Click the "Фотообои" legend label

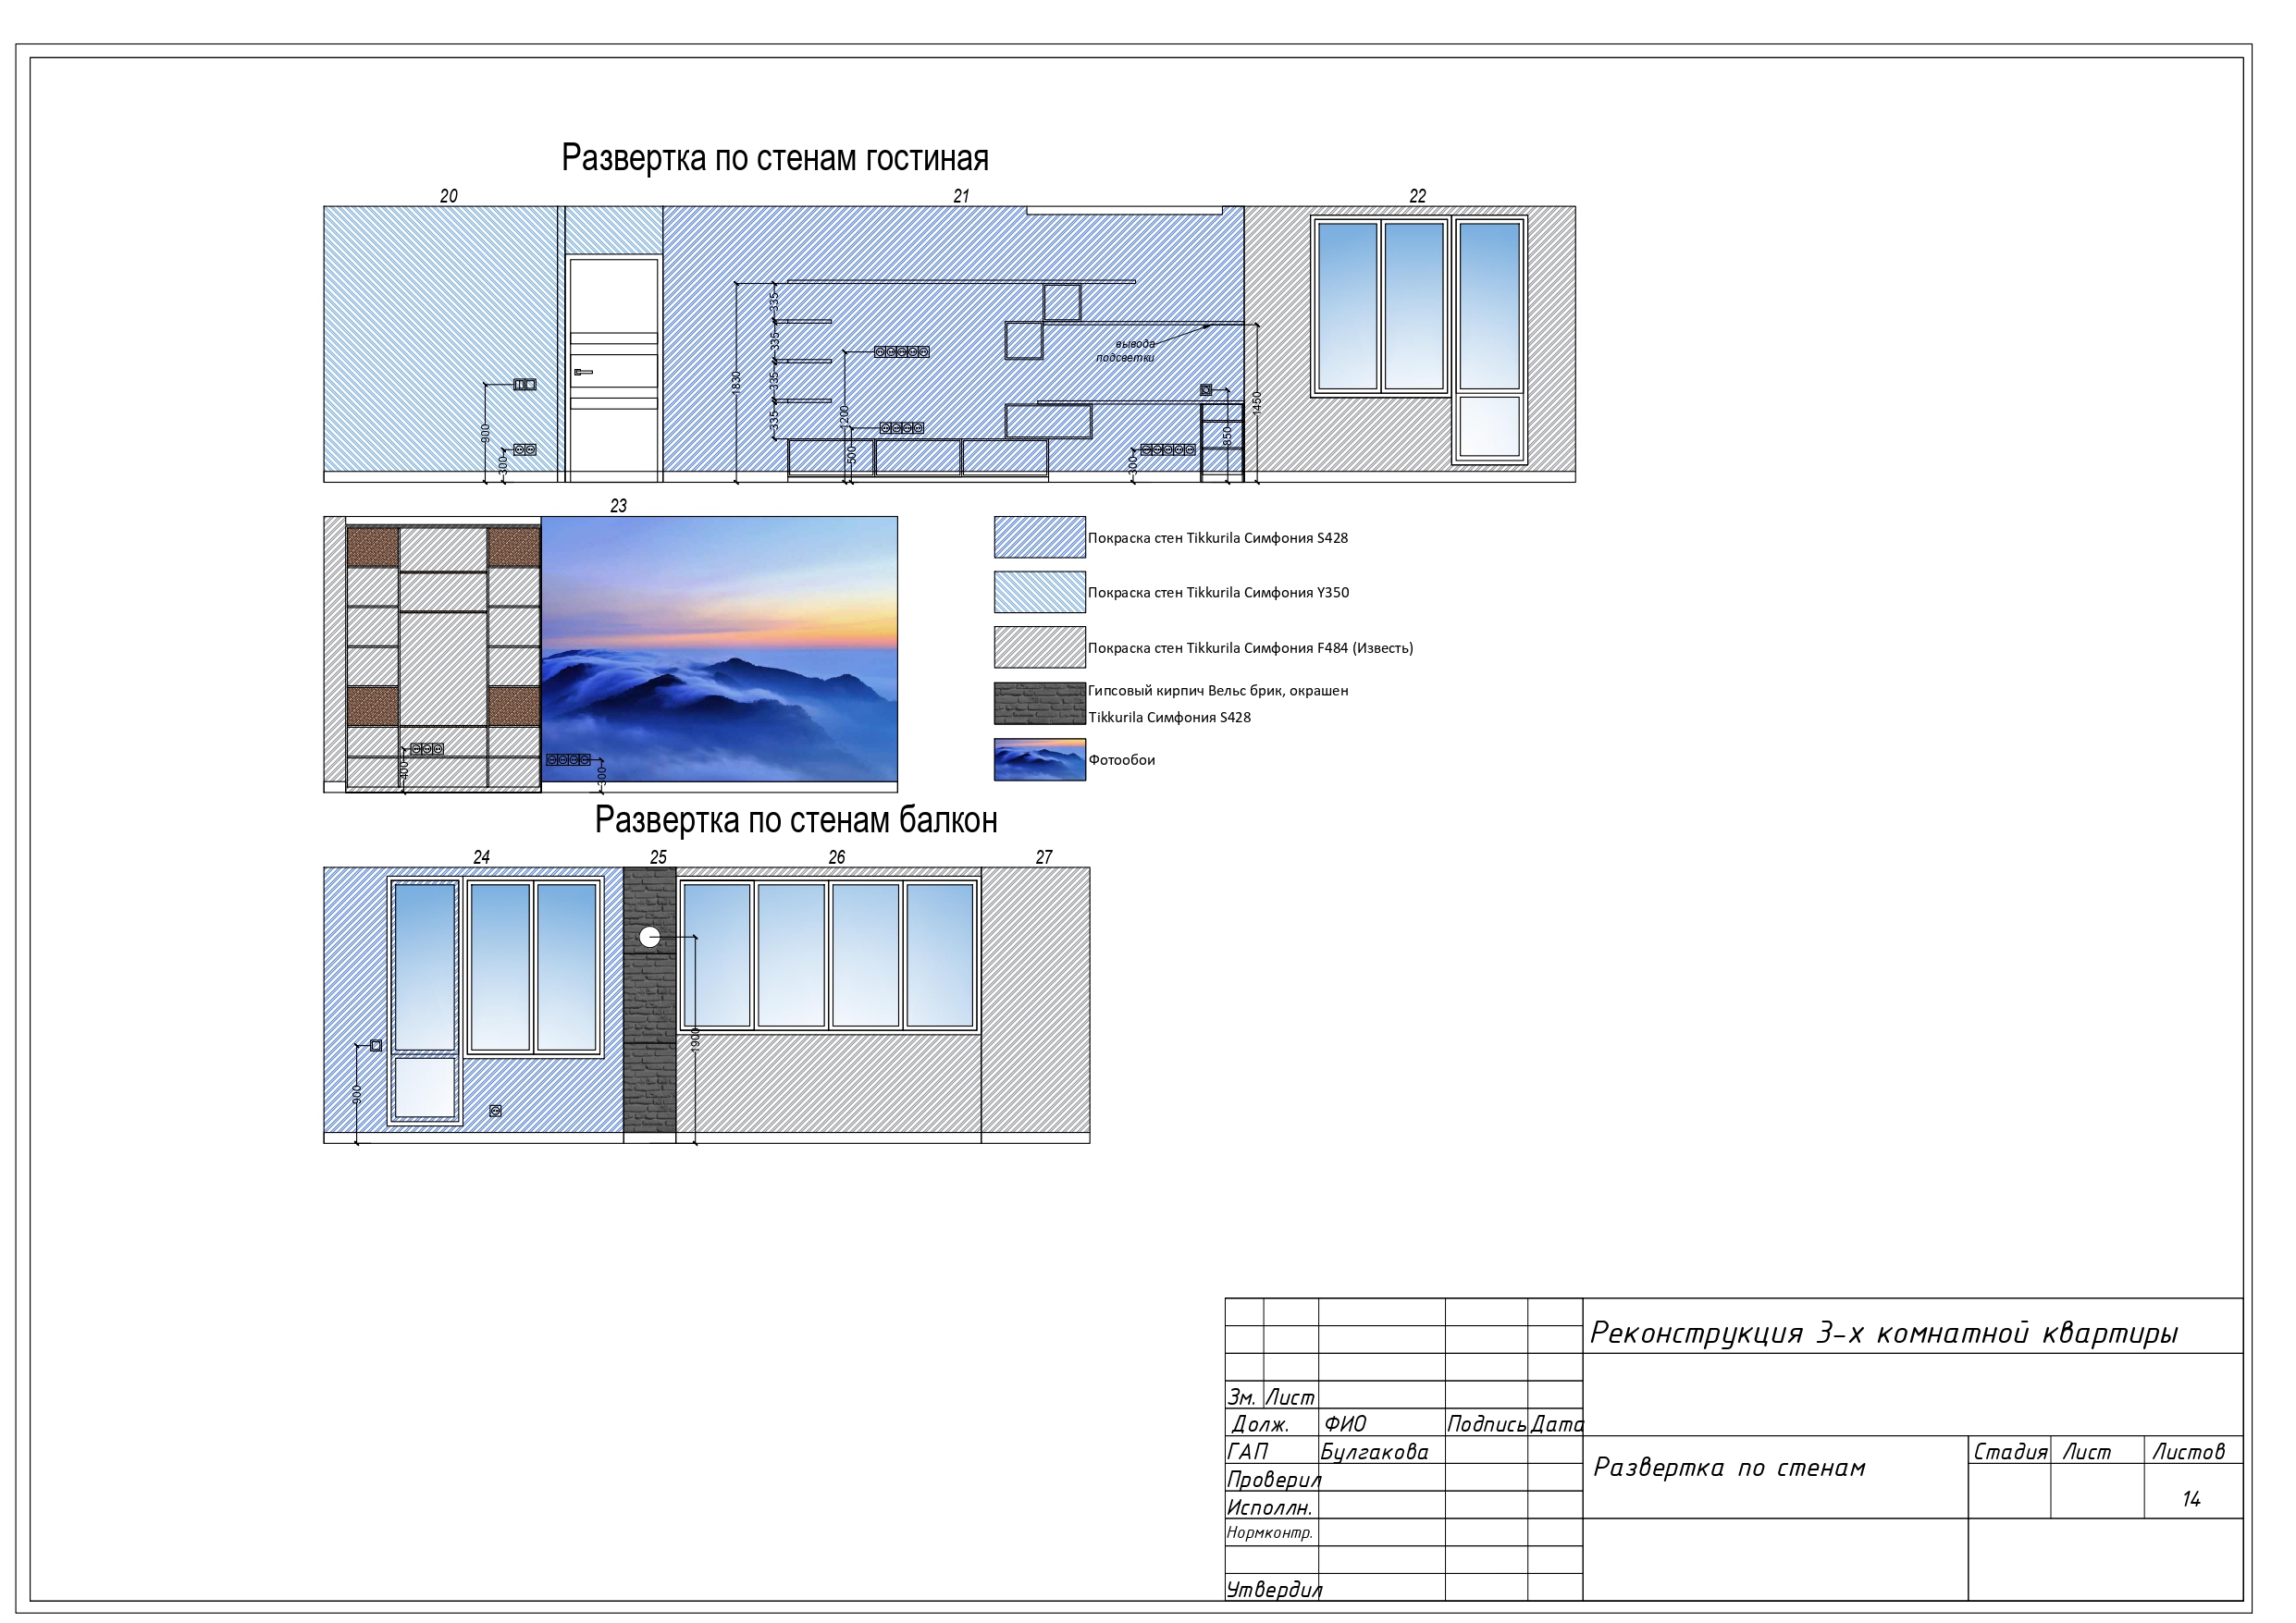pyautogui.click(x=1122, y=760)
